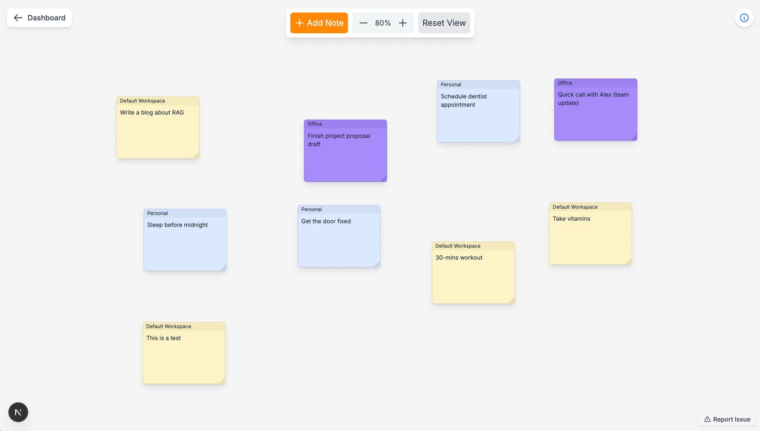The image size is (760, 431).
Task: Click the Report Issue link
Action: (x=727, y=419)
